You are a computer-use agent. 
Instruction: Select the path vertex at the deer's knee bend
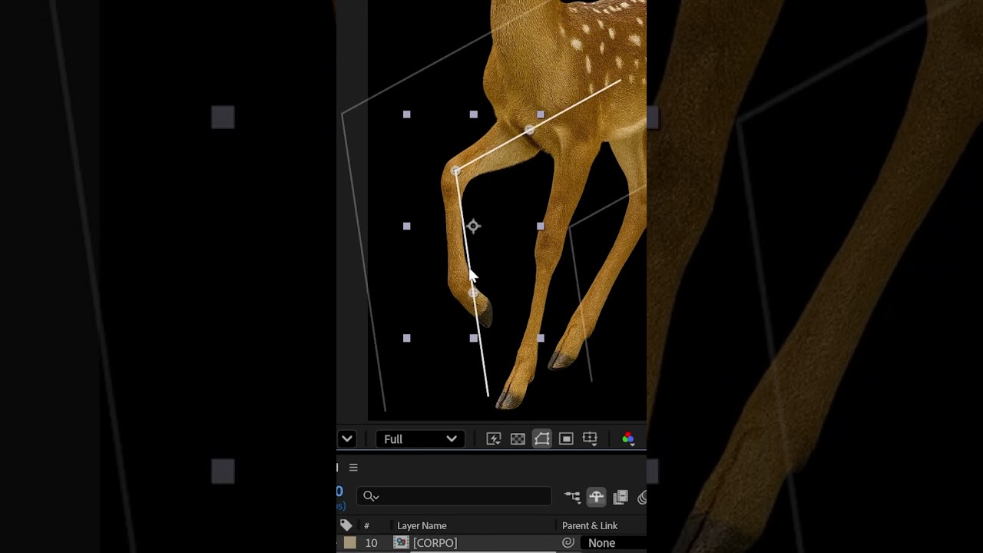456,171
